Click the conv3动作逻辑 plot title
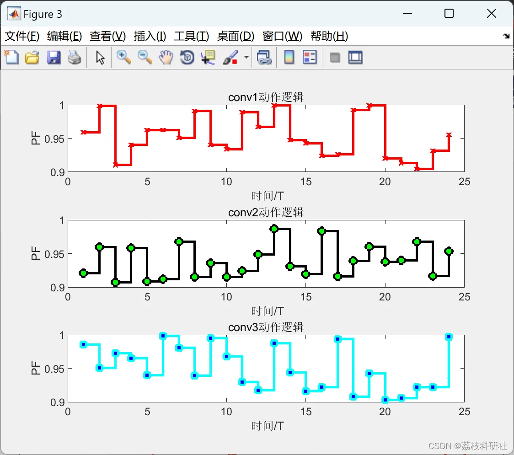514x455 pixels. (x=266, y=327)
